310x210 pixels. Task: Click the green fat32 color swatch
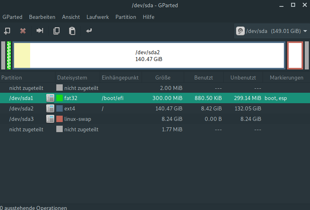(x=60, y=98)
